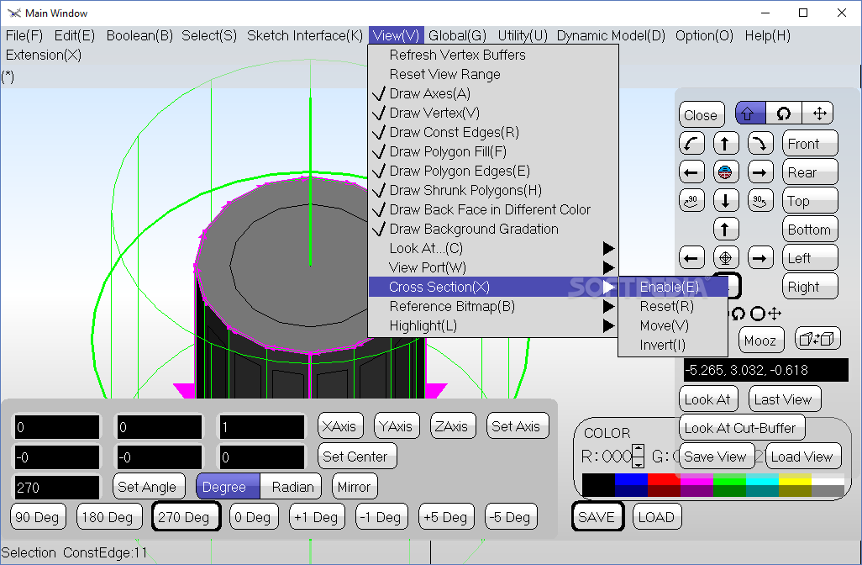Screen dimensions: 862x565
Task: Click the up arrow between the curved arrows
Action: [726, 144]
